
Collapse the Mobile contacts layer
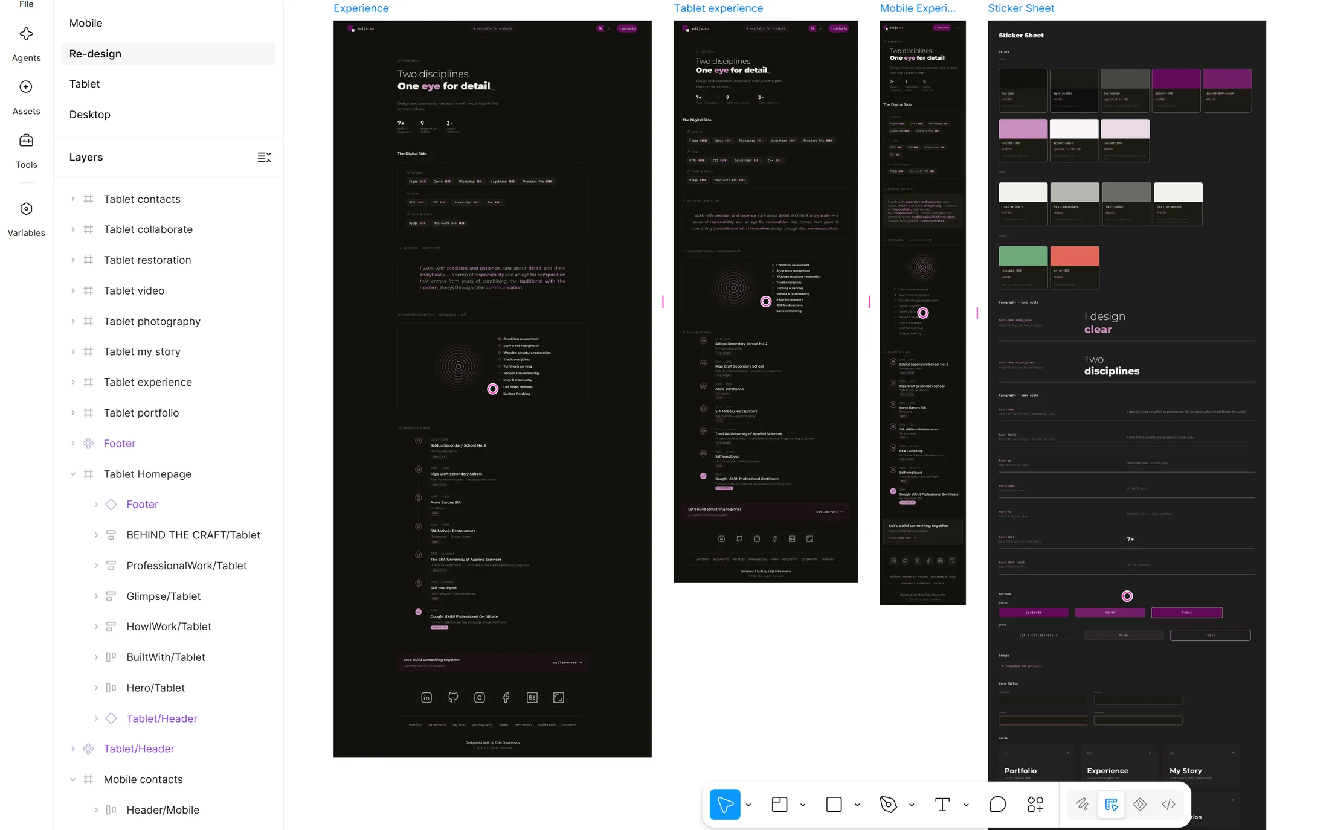73,779
